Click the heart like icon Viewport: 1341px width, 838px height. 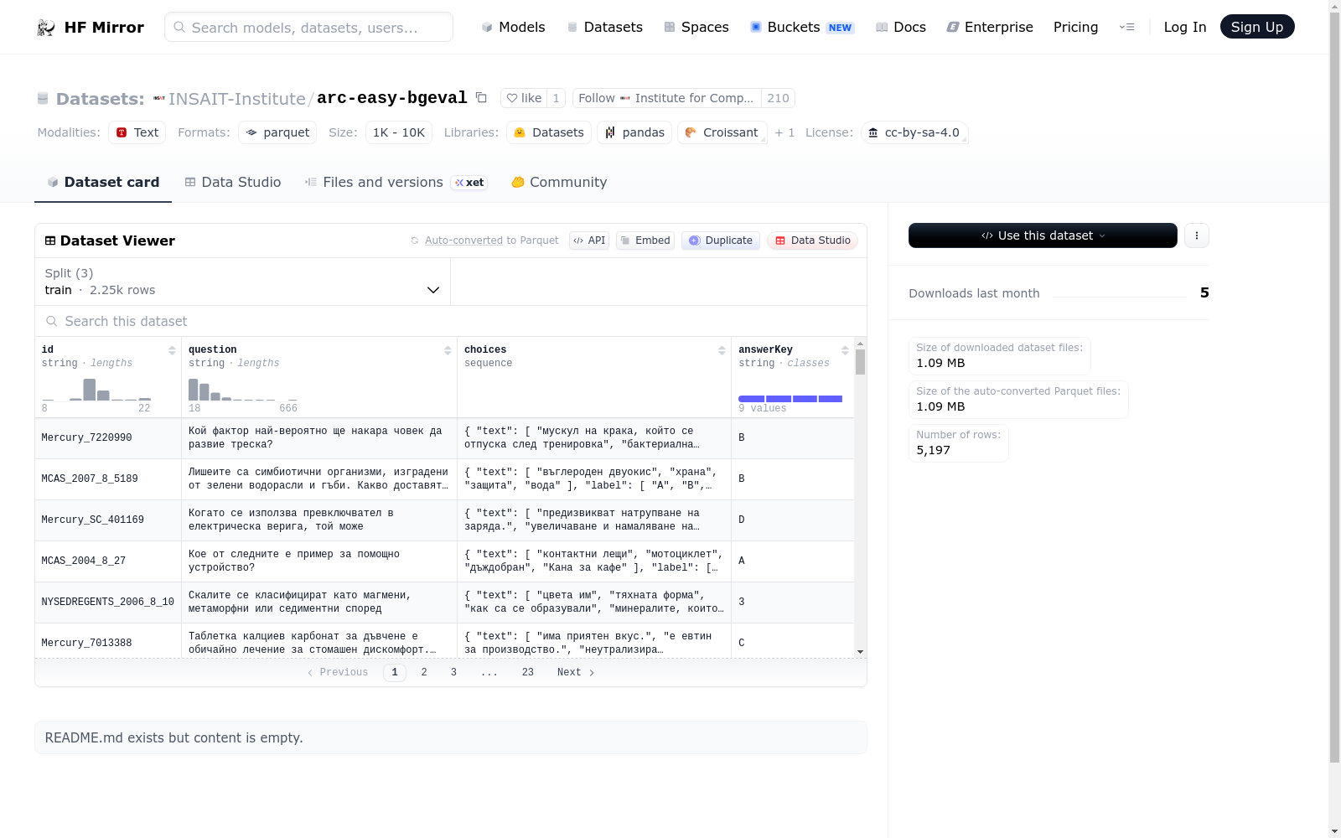pos(512,98)
